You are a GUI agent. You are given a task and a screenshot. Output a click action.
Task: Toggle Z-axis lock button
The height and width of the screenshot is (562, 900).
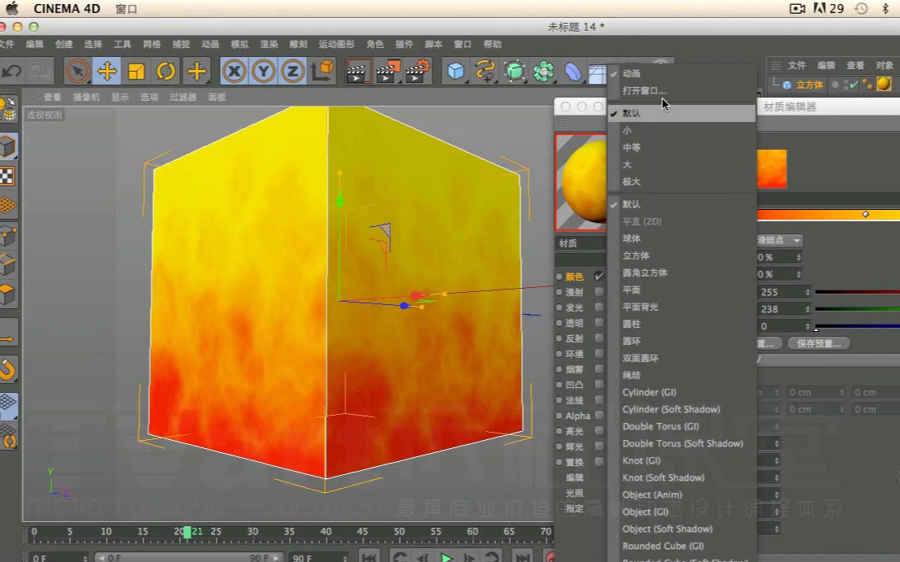pos(293,72)
